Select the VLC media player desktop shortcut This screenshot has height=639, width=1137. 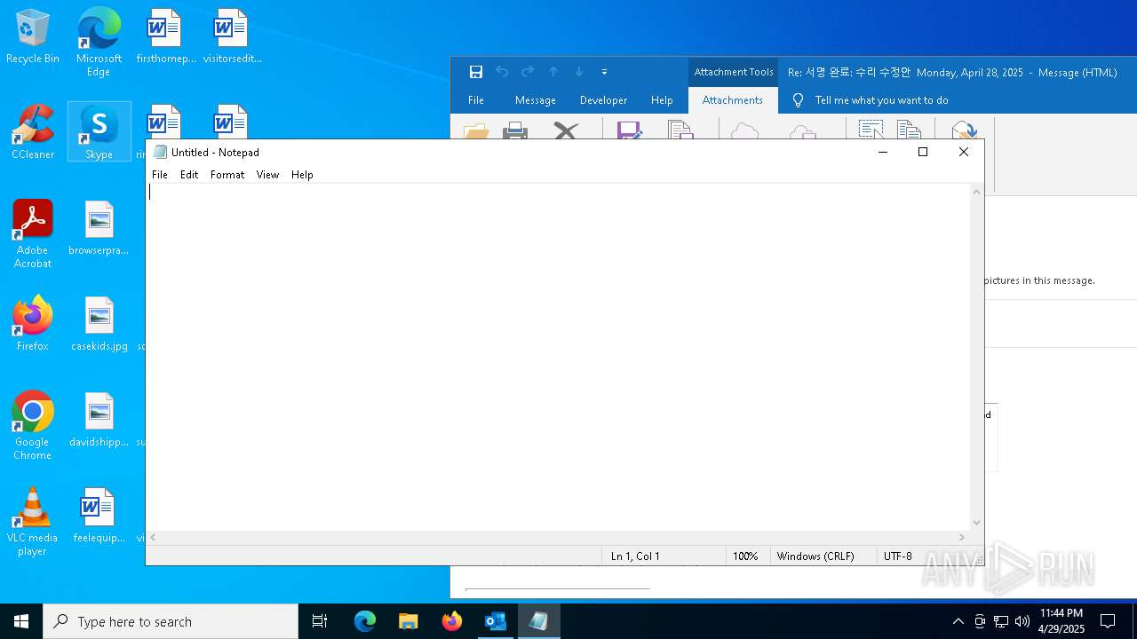click(x=33, y=522)
